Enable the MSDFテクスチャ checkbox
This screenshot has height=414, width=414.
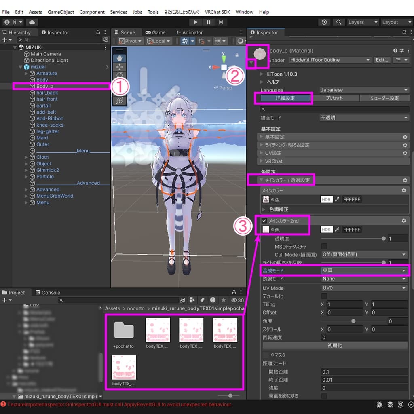coord(324,247)
